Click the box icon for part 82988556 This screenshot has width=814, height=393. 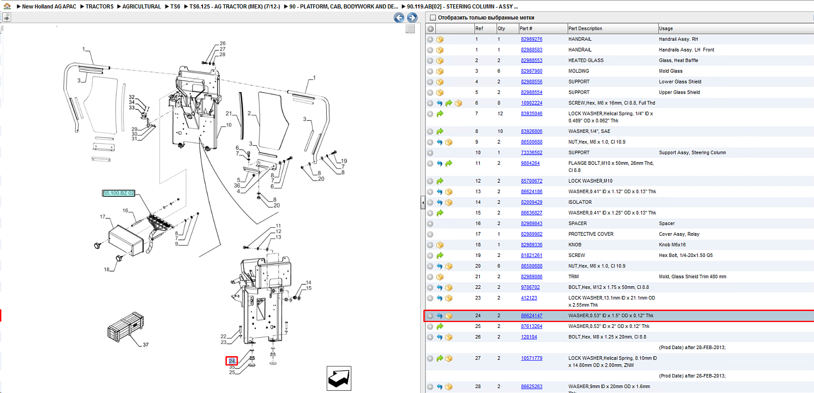(x=440, y=82)
